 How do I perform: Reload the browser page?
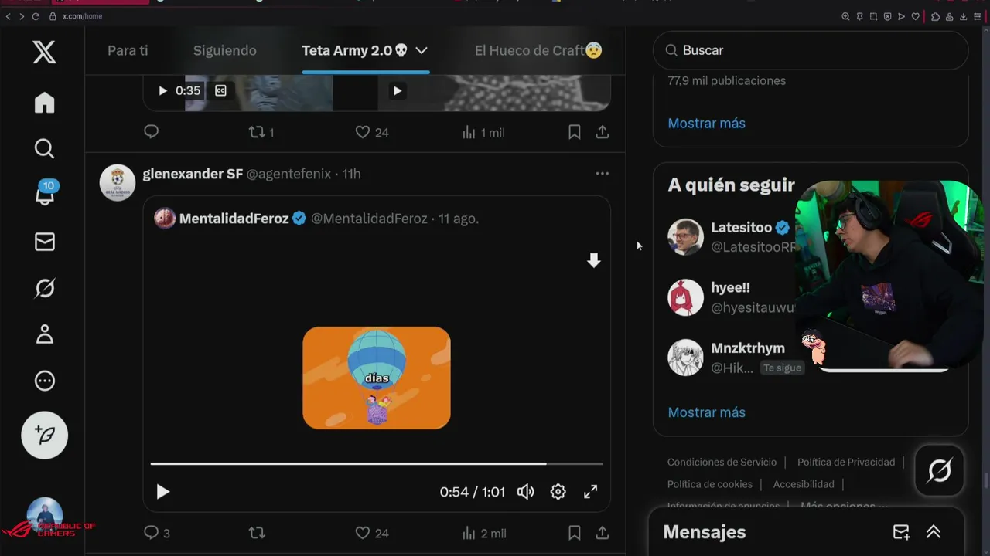(x=36, y=16)
